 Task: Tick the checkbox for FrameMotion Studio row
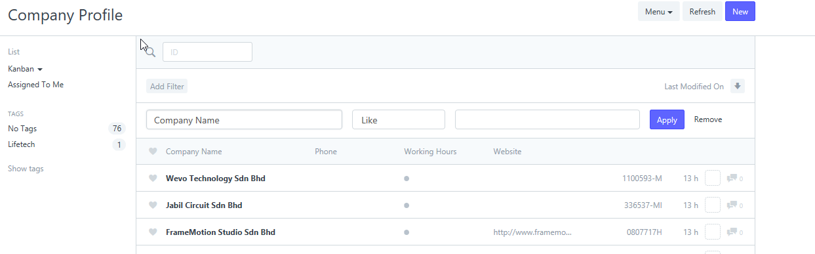click(713, 232)
